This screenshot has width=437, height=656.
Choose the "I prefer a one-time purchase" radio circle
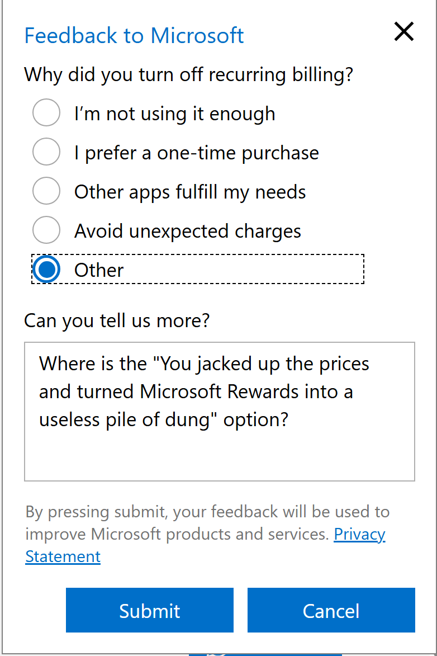46,152
